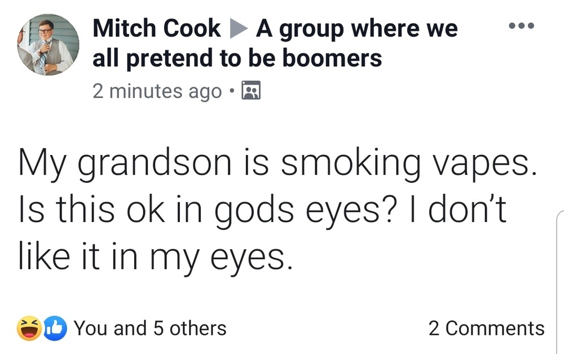Open the "2 Comments" link
Screen dimensions: 564x354
[x=486, y=328]
